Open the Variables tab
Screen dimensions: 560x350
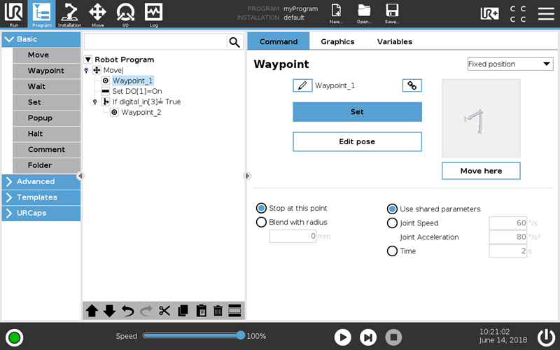(394, 41)
